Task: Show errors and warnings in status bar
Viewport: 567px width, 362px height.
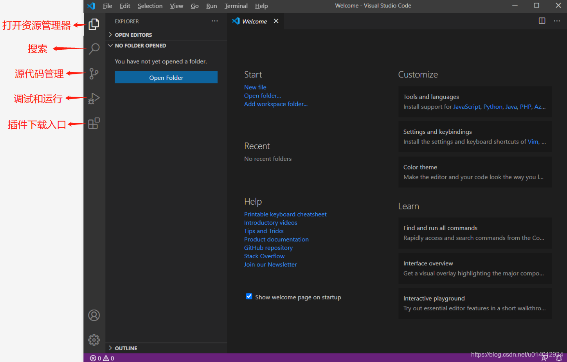Action: [x=102, y=358]
